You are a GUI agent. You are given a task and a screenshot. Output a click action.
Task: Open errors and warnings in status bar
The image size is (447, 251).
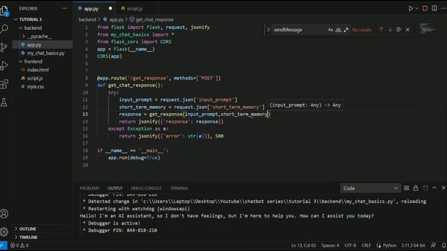point(20,245)
